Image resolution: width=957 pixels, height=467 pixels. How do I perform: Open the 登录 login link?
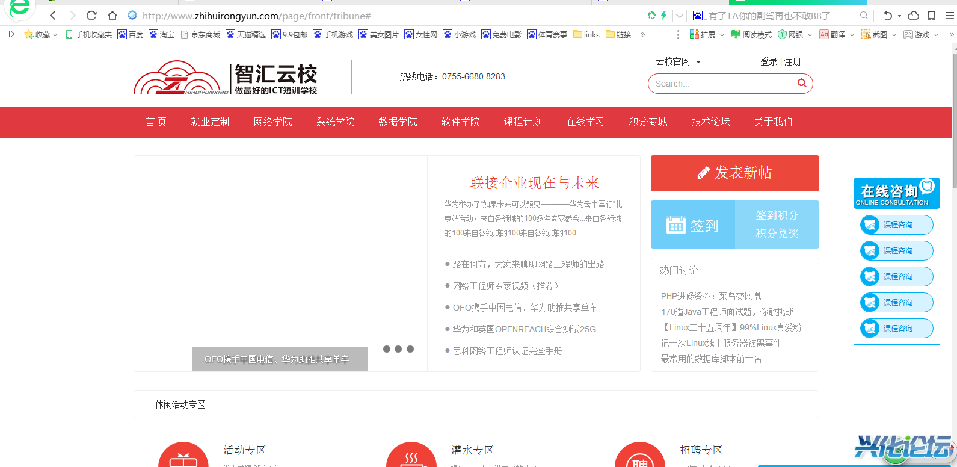click(x=769, y=62)
